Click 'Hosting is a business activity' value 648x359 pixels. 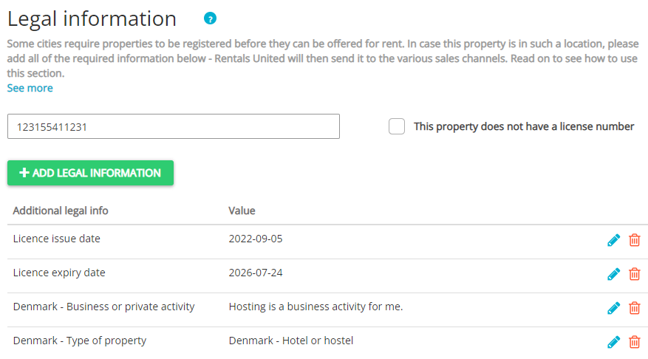coord(316,307)
